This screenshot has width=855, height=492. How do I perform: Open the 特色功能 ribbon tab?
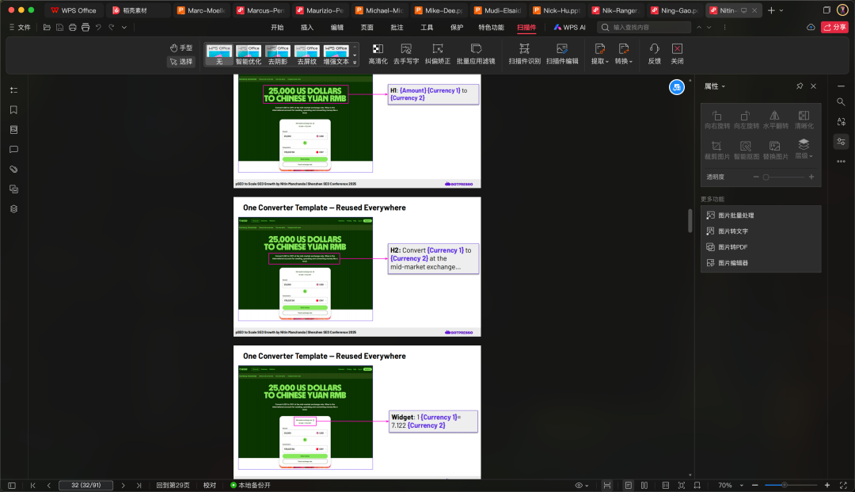coord(491,27)
